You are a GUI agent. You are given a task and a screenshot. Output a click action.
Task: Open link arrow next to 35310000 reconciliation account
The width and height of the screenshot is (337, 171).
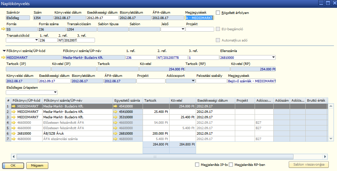[x=116, y=117]
